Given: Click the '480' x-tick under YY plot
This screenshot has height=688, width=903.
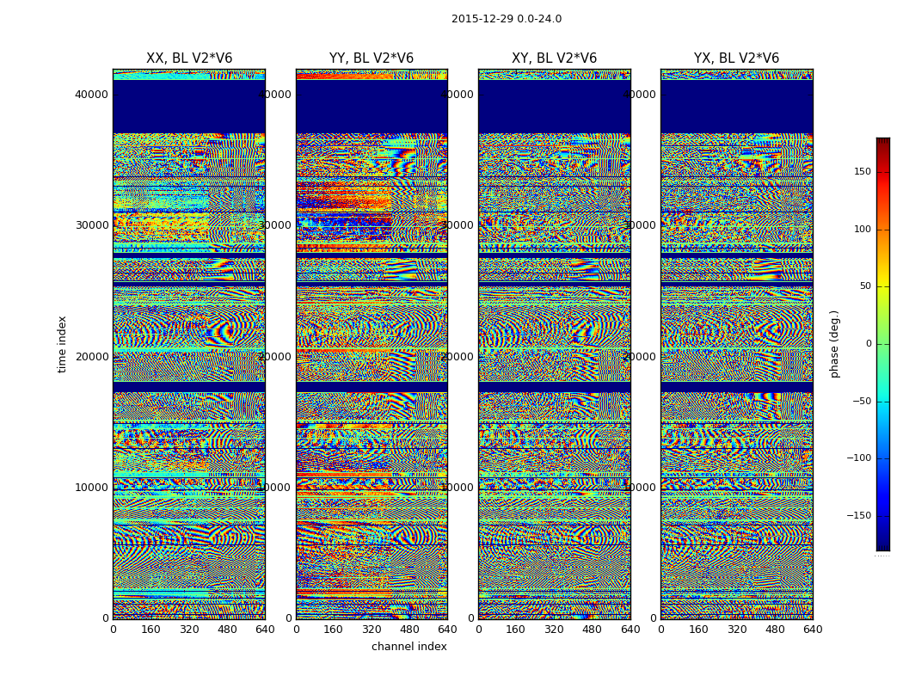Looking at the screenshot, I should (x=409, y=630).
